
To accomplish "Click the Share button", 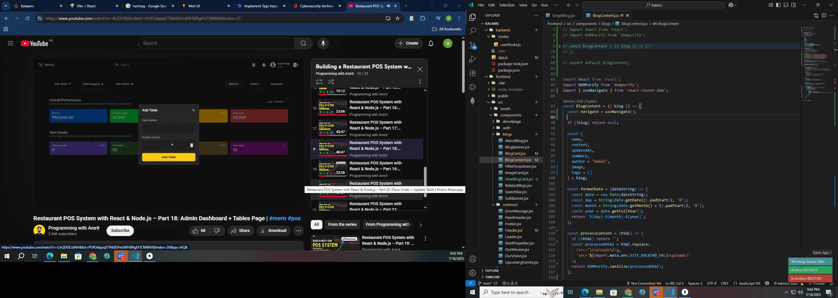I will point(241,231).
